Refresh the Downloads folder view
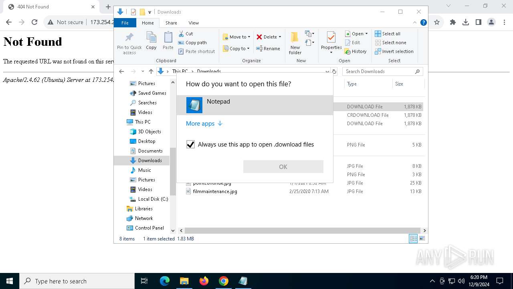The height and width of the screenshot is (289, 513). (x=335, y=71)
